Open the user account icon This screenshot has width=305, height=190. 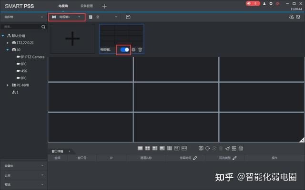click(264, 4)
